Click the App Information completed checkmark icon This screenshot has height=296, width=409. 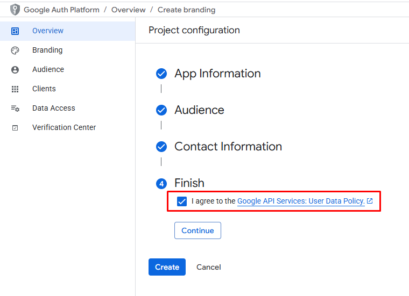[161, 74]
